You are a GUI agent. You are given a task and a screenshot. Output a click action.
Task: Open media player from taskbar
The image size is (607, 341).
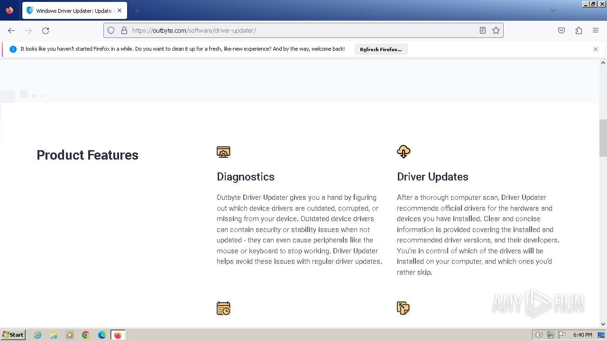pyautogui.click(x=70, y=335)
